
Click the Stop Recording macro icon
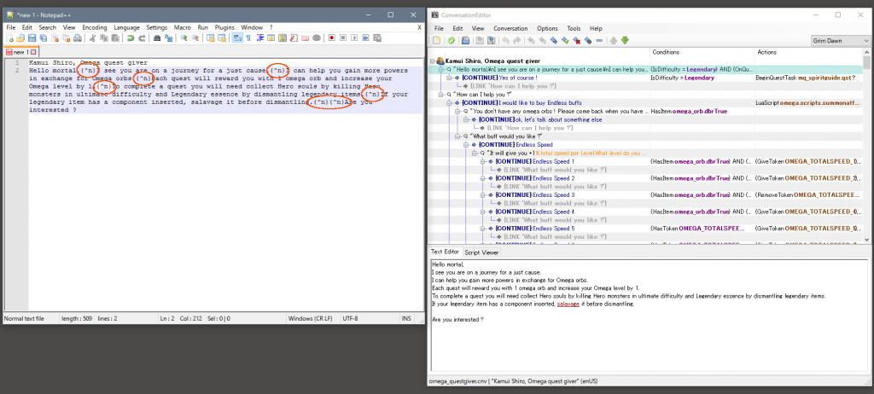343,38
